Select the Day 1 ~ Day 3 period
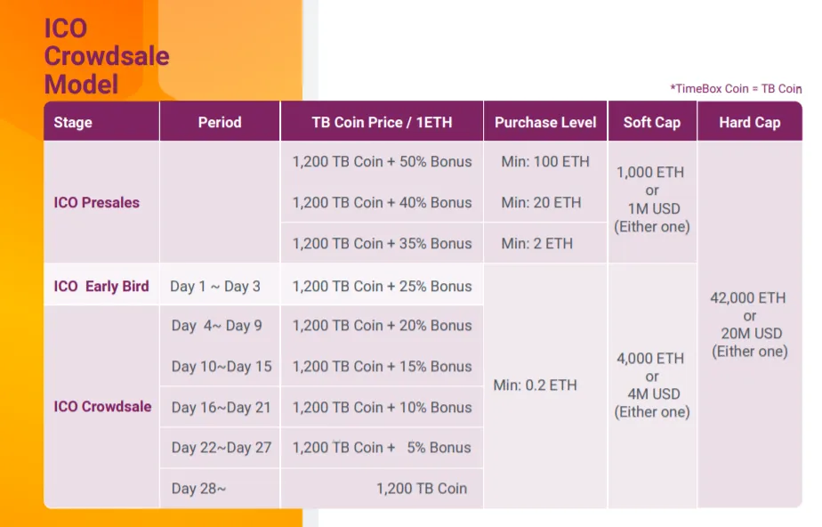 click(215, 287)
